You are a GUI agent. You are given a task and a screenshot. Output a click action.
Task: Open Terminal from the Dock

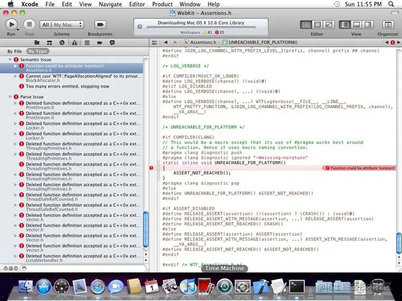[297, 286]
